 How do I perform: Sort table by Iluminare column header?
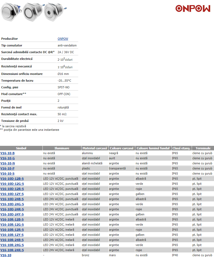[62, 148]
